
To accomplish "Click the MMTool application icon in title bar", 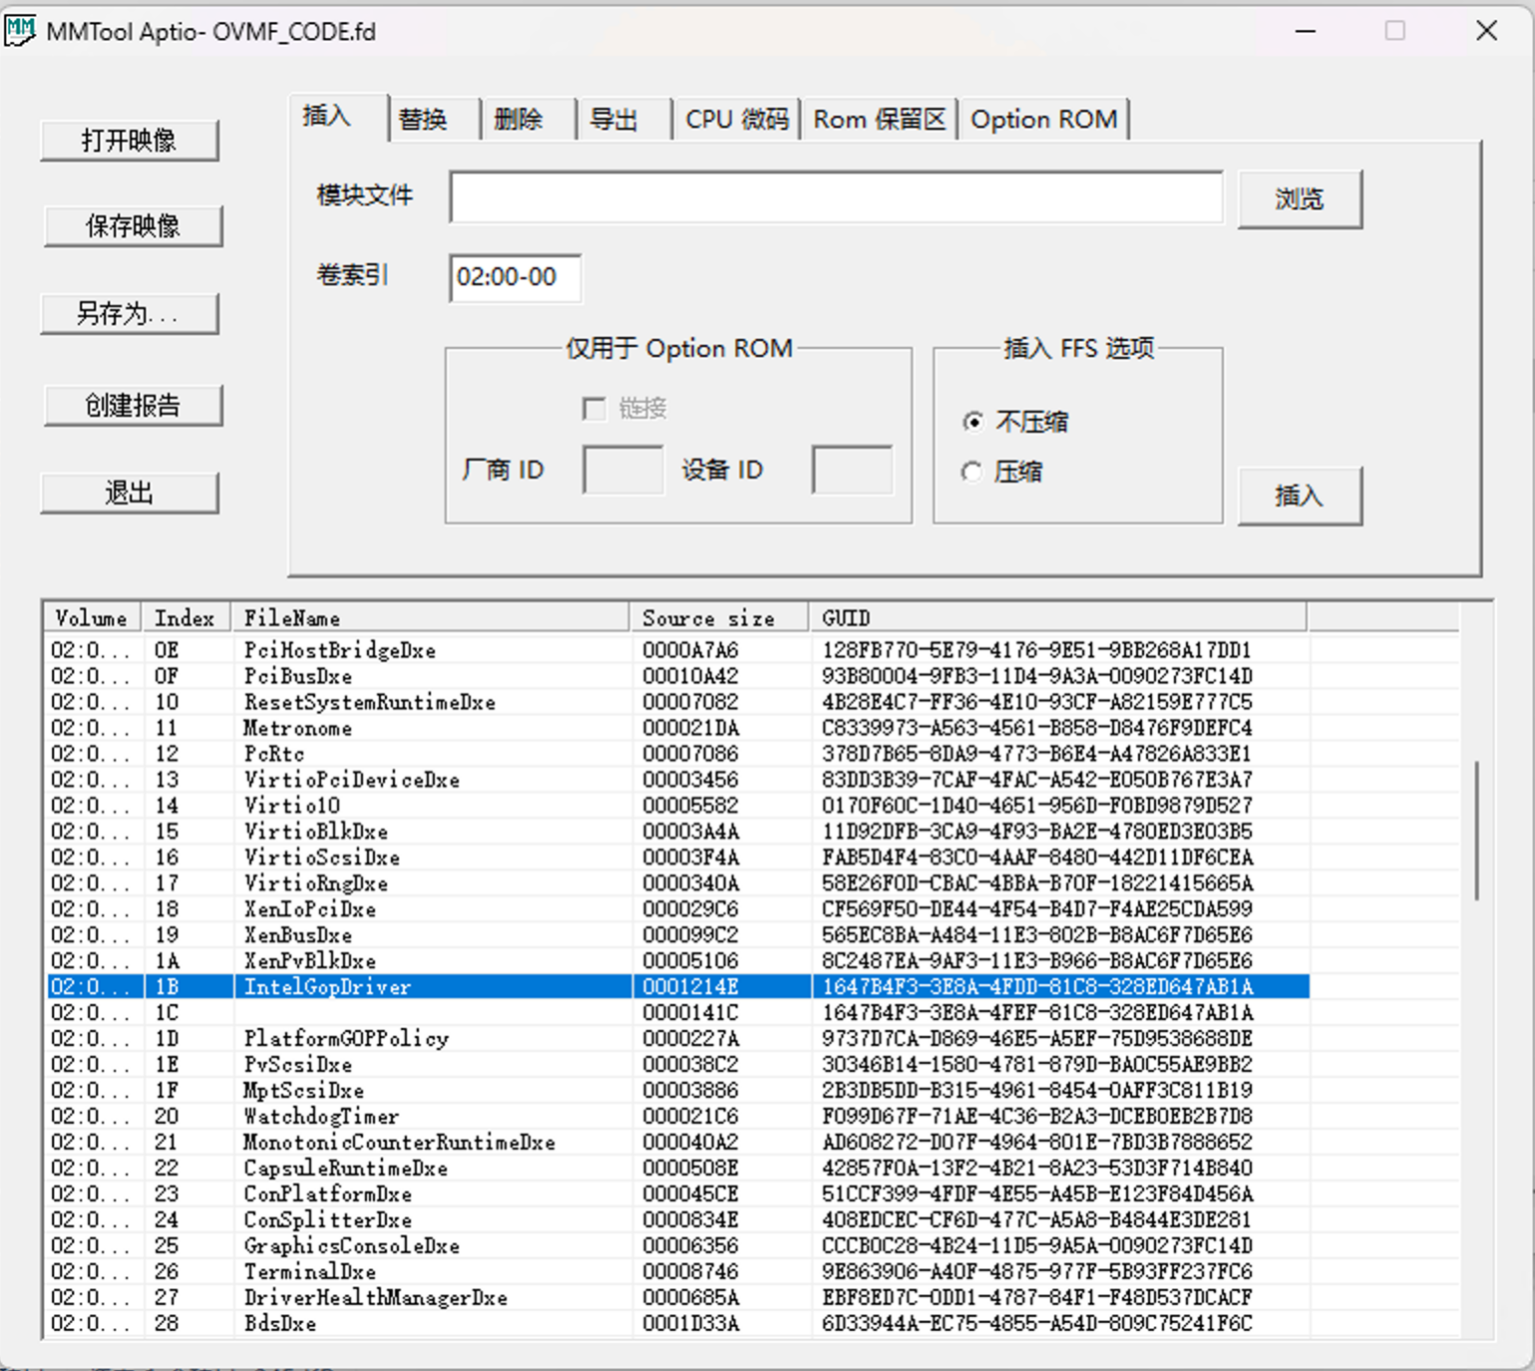I will [x=21, y=30].
